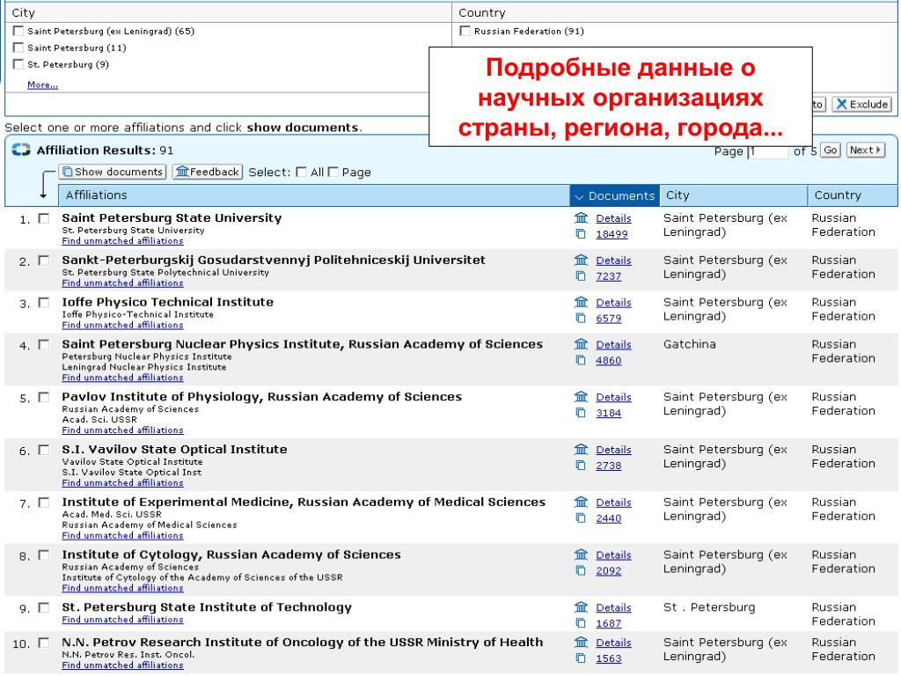Screen dimensions: 901x676
Task: Click document icon next to count 7237
Action: [x=581, y=276]
